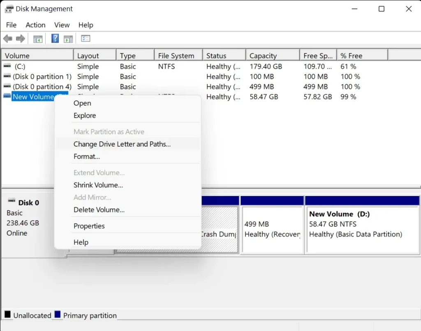Viewport: 421px width, 331px height.
Task: Sort by the Status column header
Action: point(224,55)
